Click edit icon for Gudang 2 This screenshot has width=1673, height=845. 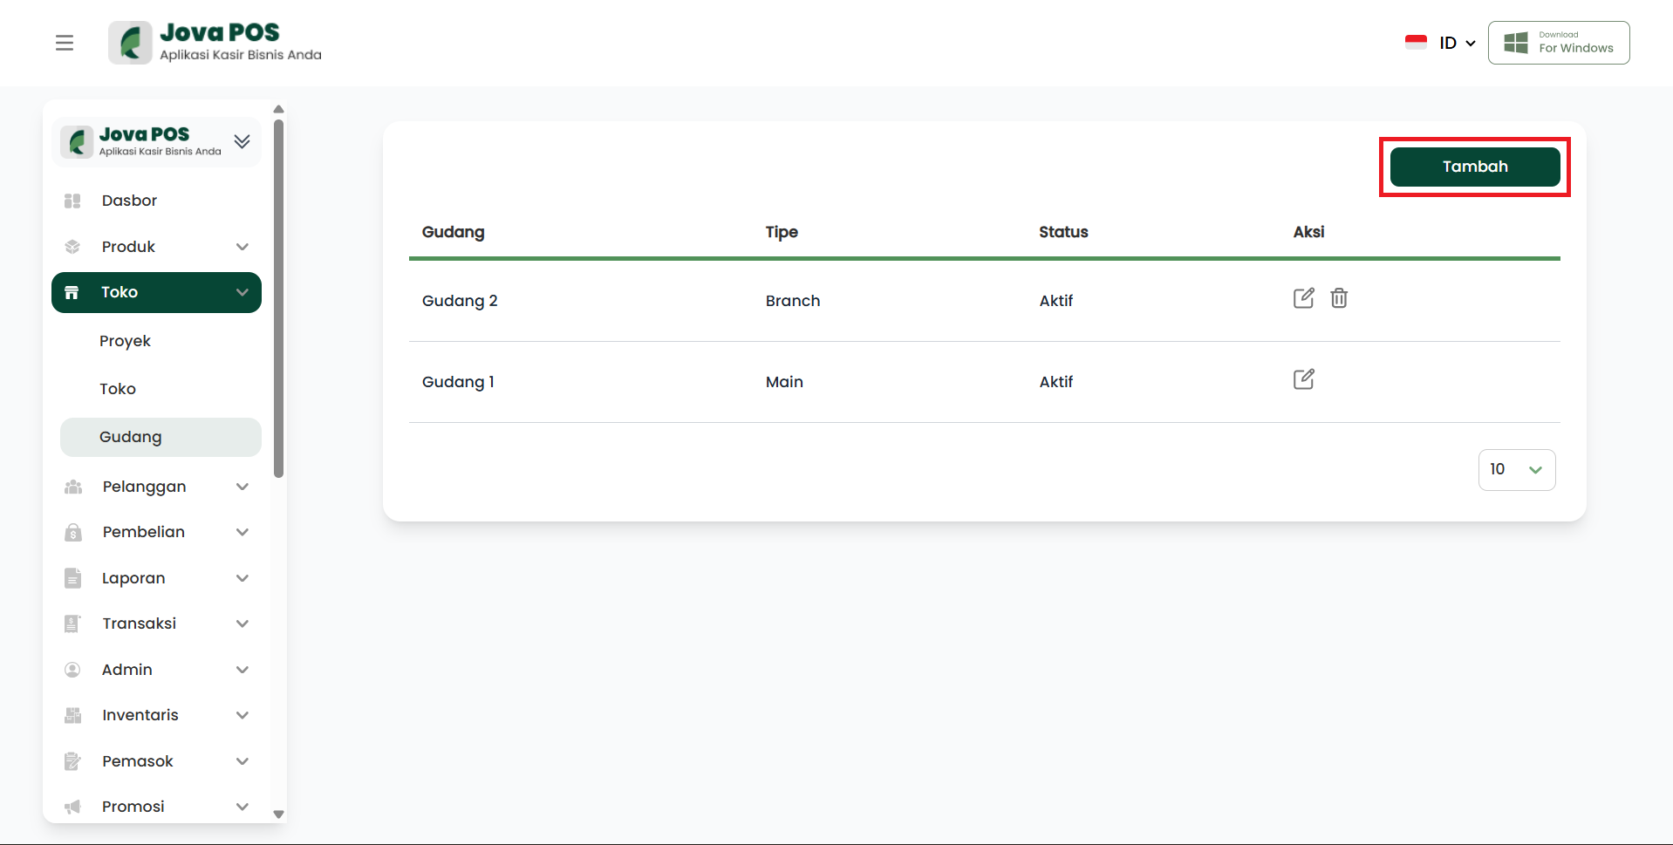click(1303, 298)
